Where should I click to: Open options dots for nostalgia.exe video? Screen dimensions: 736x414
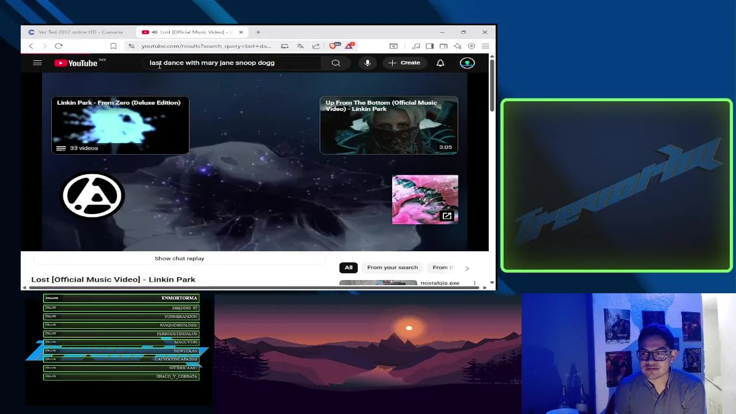tap(474, 283)
